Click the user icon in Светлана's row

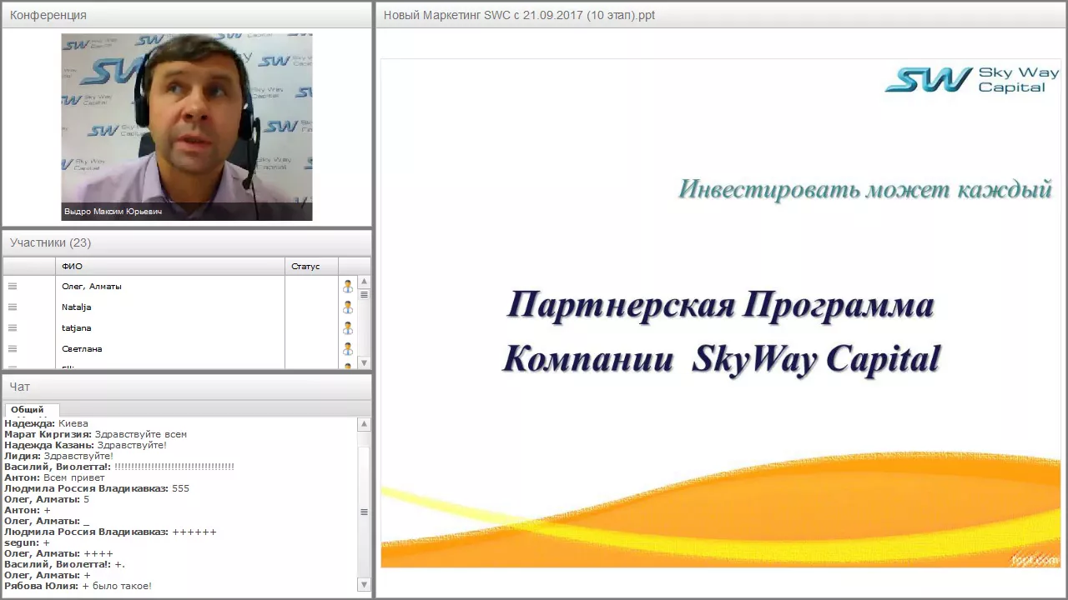(348, 349)
